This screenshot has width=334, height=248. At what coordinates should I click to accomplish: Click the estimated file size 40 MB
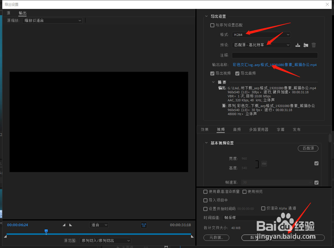236,228
